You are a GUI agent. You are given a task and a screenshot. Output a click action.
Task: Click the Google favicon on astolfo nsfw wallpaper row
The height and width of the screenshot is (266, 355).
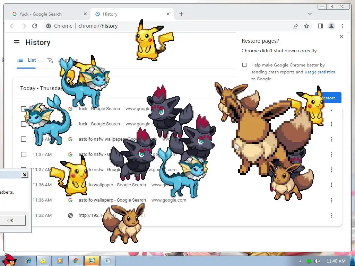[x=70, y=139]
